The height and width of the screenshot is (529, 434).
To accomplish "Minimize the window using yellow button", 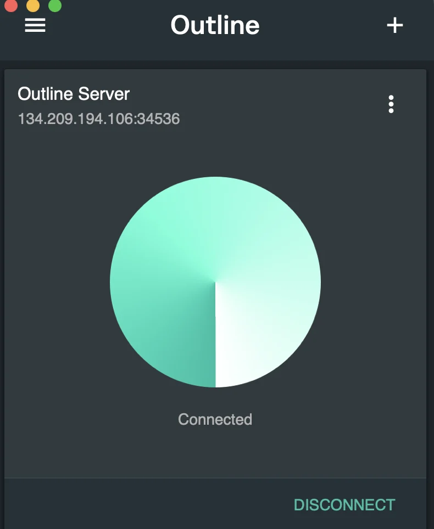I will [x=33, y=5].
